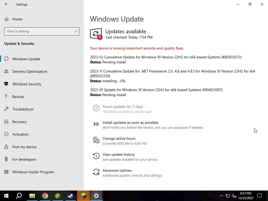Click 'Currently 8:00 AM to 5:00 PM' text
The width and height of the screenshot is (268, 201).
point(125,144)
